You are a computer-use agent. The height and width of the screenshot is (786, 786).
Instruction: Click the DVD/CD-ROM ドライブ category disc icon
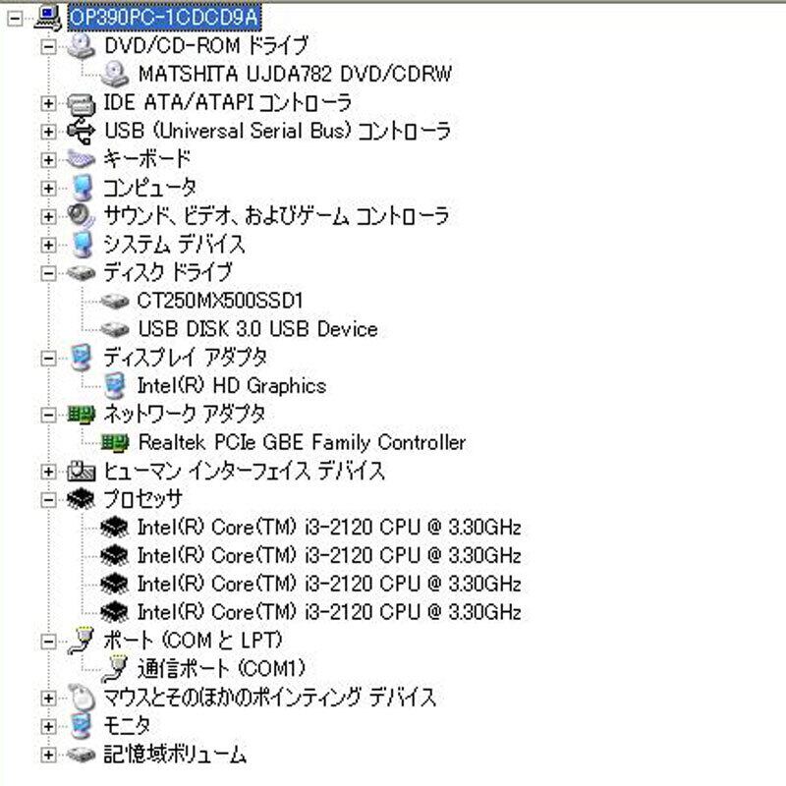[x=81, y=46]
